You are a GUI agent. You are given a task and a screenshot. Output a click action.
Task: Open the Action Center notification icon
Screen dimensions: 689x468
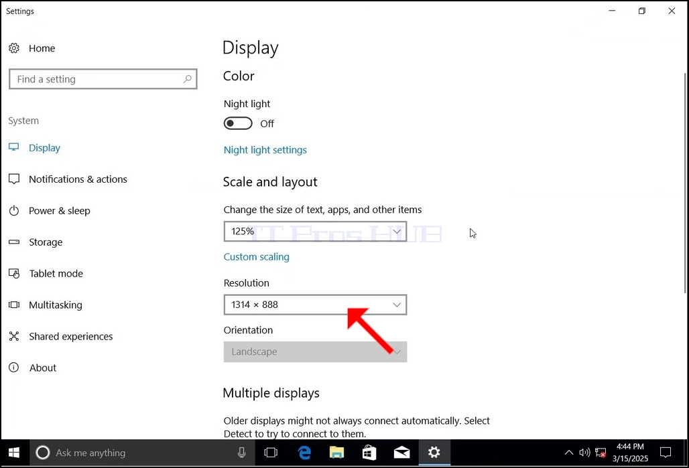(x=666, y=453)
